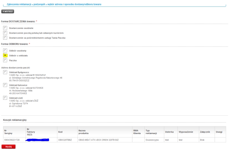Viewport: 229px width, 150px height.
Task: Click Adres dostarczenia paczki label
Action: [16, 68]
